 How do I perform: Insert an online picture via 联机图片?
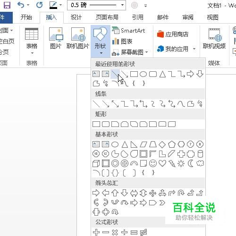(78, 38)
